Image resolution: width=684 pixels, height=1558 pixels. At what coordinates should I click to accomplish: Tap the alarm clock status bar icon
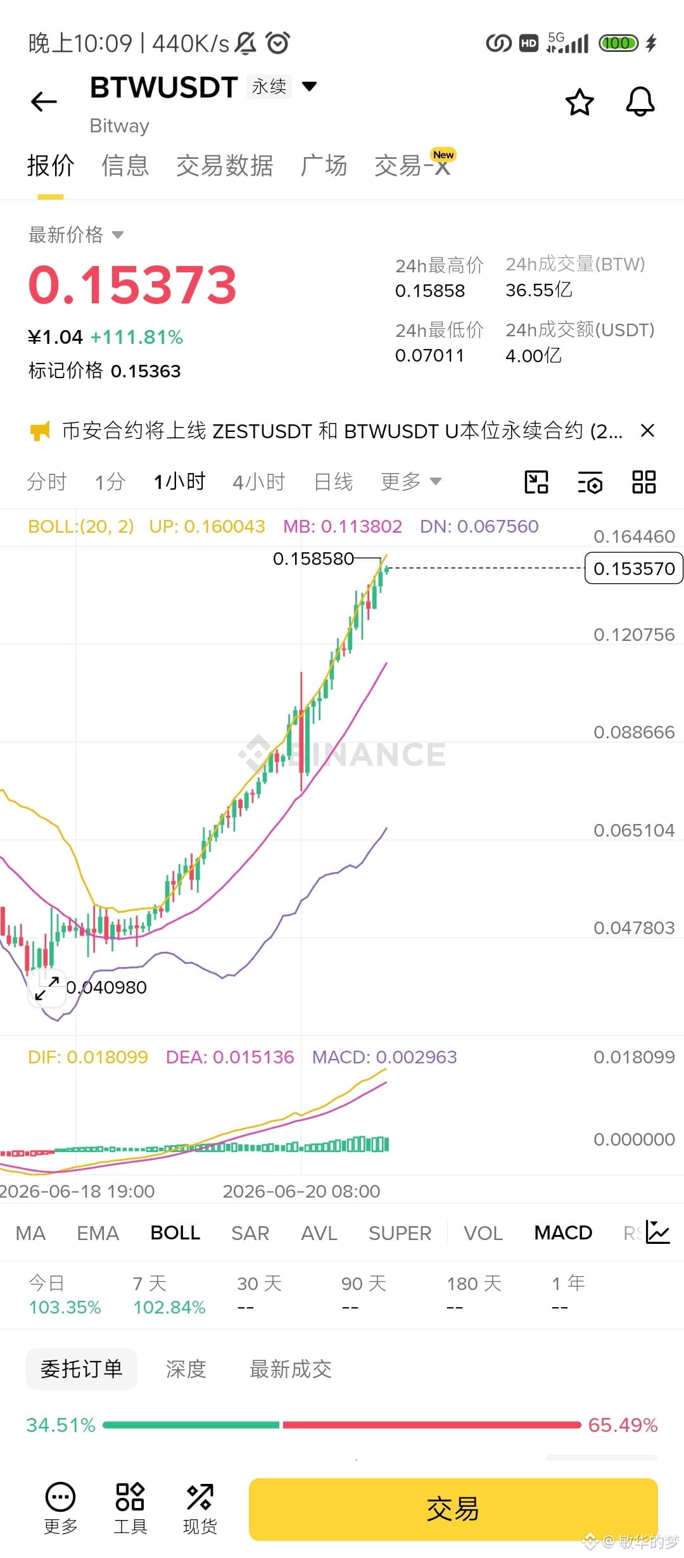coord(277,42)
